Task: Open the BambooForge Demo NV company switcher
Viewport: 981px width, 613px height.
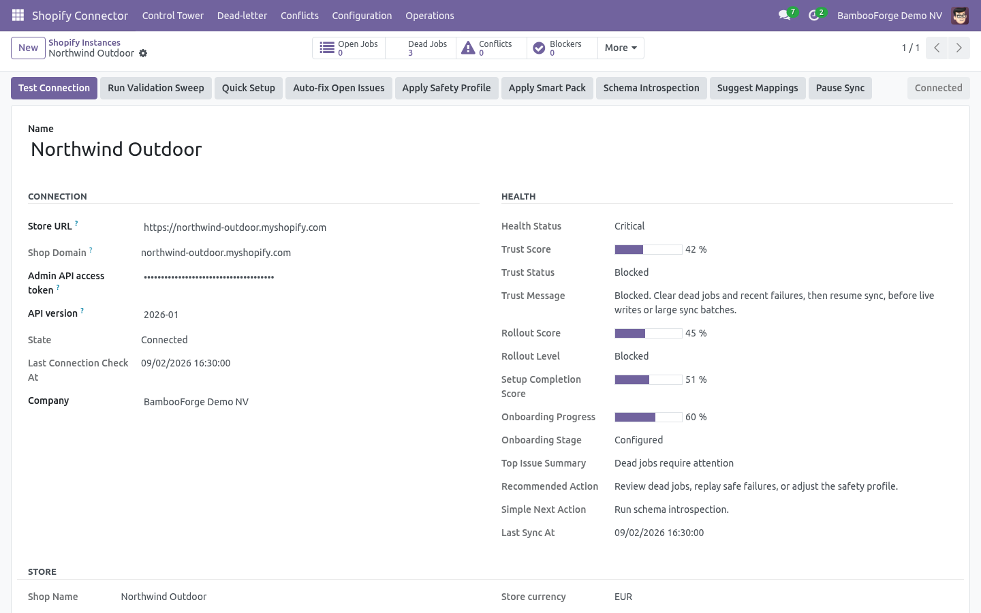Action: 890,15
